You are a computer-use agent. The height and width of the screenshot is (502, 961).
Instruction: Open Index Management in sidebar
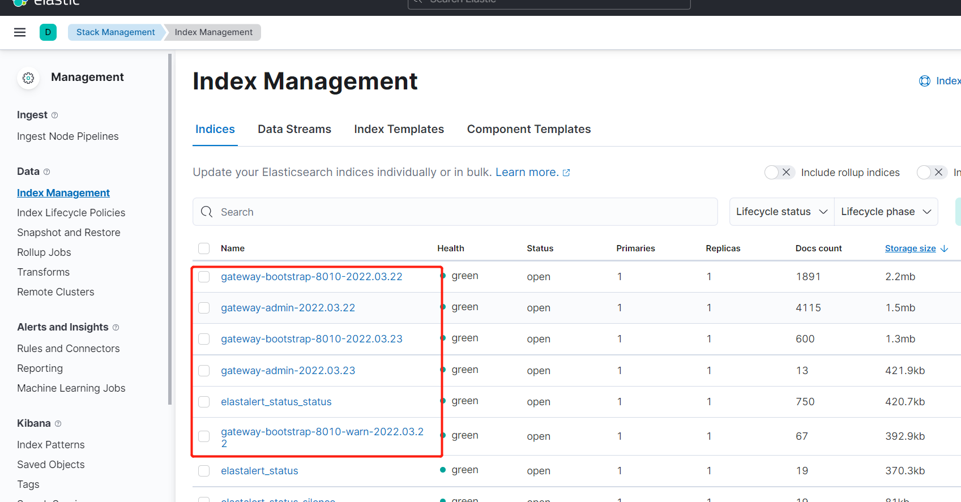(x=63, y=193)
